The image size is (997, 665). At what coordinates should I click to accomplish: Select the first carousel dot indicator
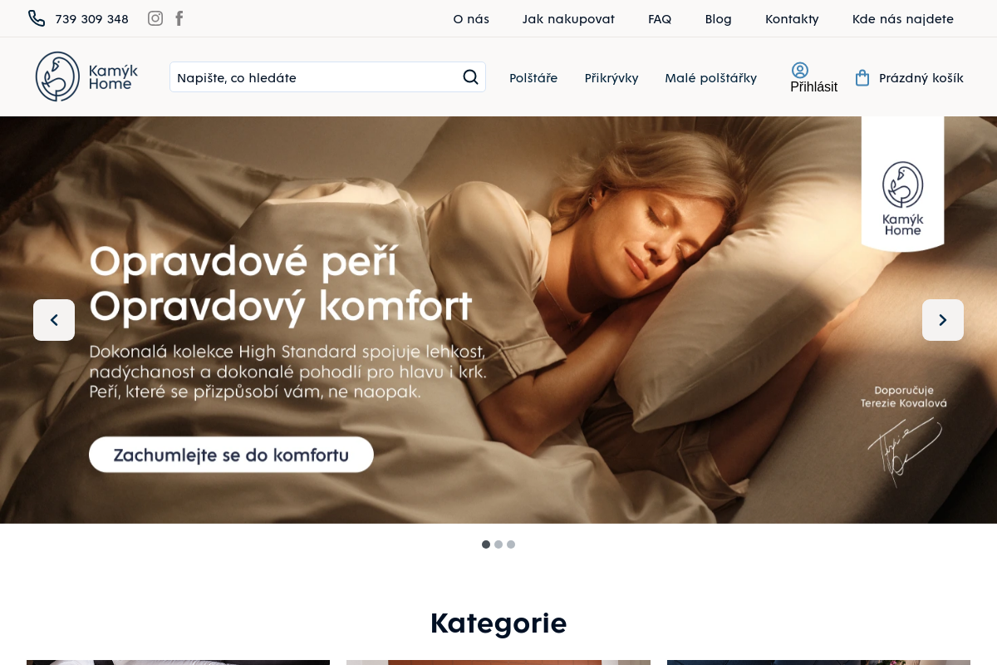coord(486,544)
